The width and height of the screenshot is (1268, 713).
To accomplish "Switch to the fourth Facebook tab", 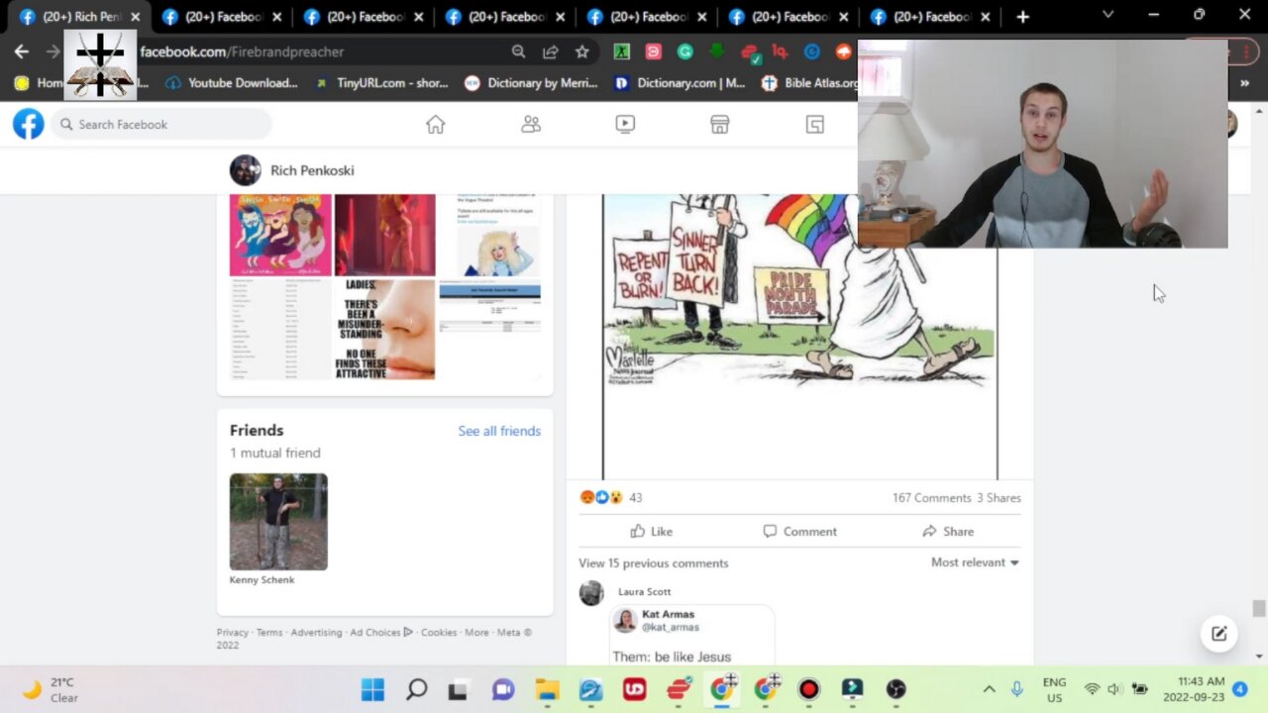I will coord(504,17).
